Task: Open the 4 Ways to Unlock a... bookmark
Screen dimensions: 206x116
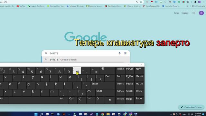Action: 132,6
